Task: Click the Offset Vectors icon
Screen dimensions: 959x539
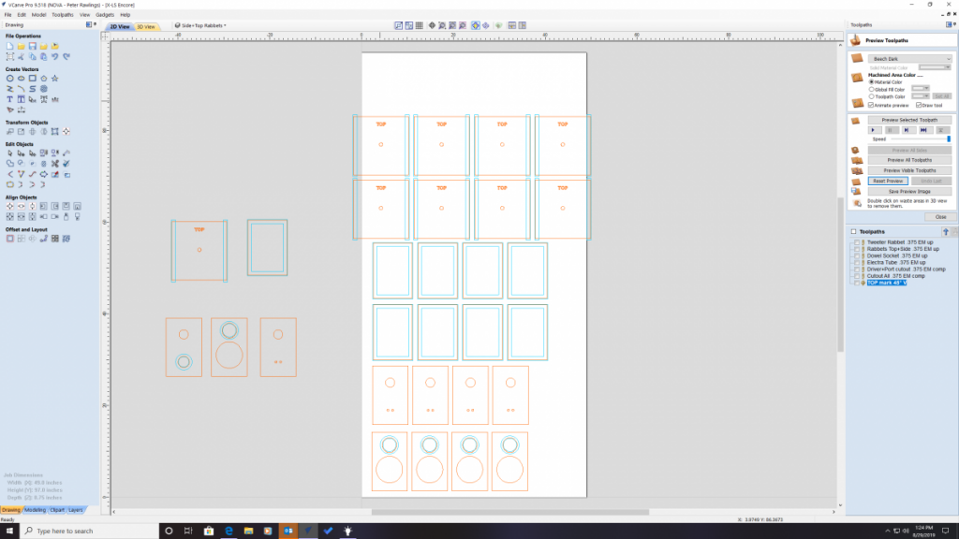Action: click(9, 239)
